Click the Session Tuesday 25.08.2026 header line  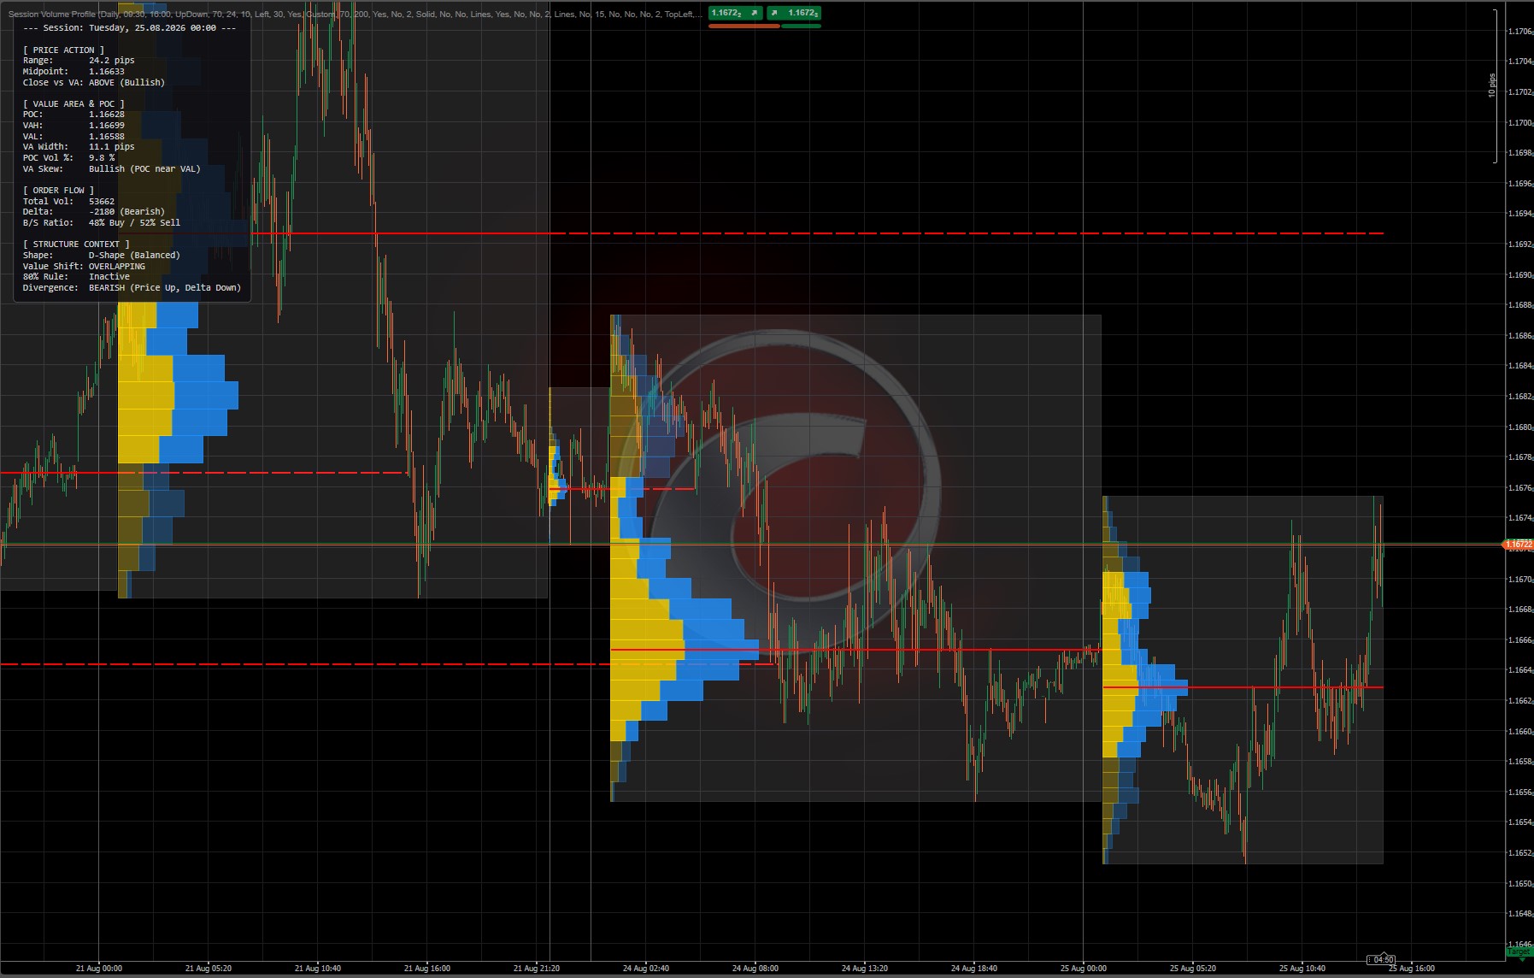pos(129,28)
